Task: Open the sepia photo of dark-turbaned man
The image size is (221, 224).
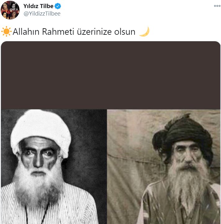Action: (x=164, y=167)
